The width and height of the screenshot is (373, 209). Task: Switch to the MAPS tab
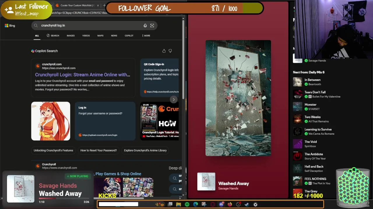point(100,36)
